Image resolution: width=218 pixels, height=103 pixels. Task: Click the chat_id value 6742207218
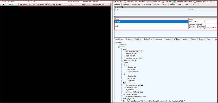click(193, 22)
